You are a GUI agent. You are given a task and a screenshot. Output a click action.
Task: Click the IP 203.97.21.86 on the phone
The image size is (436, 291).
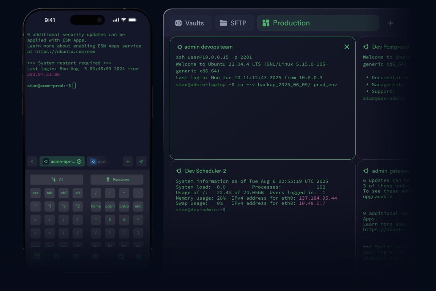(44, 74)
